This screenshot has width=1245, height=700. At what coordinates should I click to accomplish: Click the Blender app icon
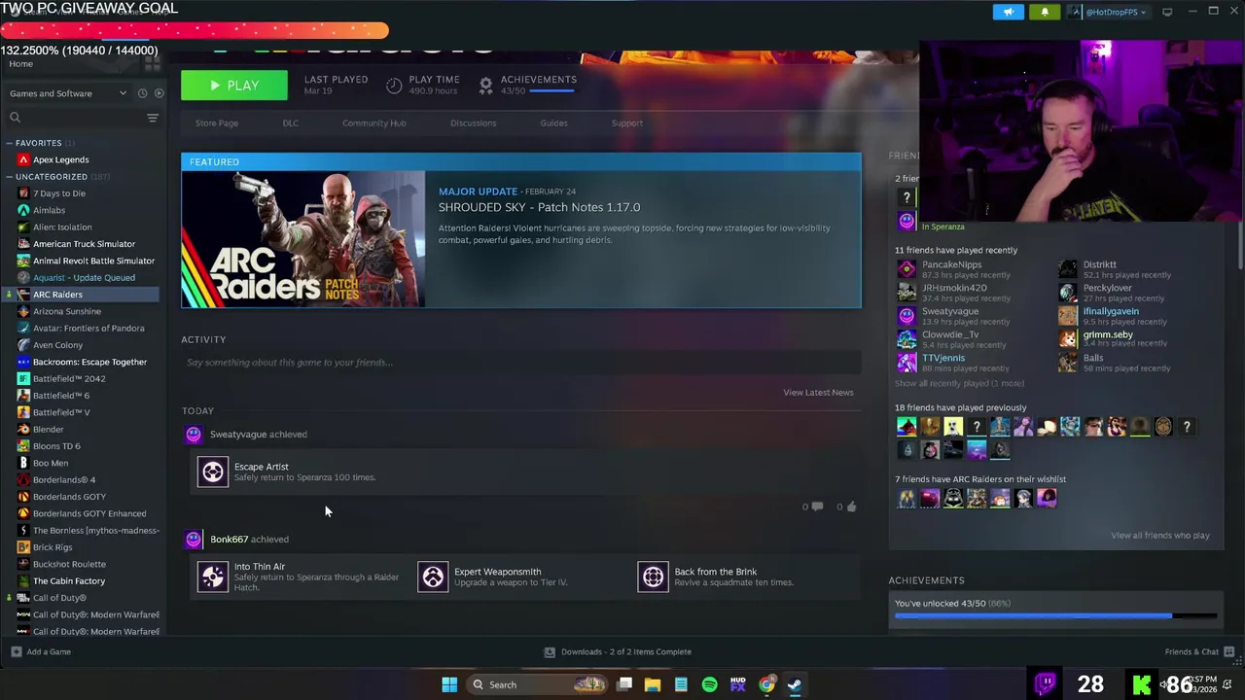(23, 430)
